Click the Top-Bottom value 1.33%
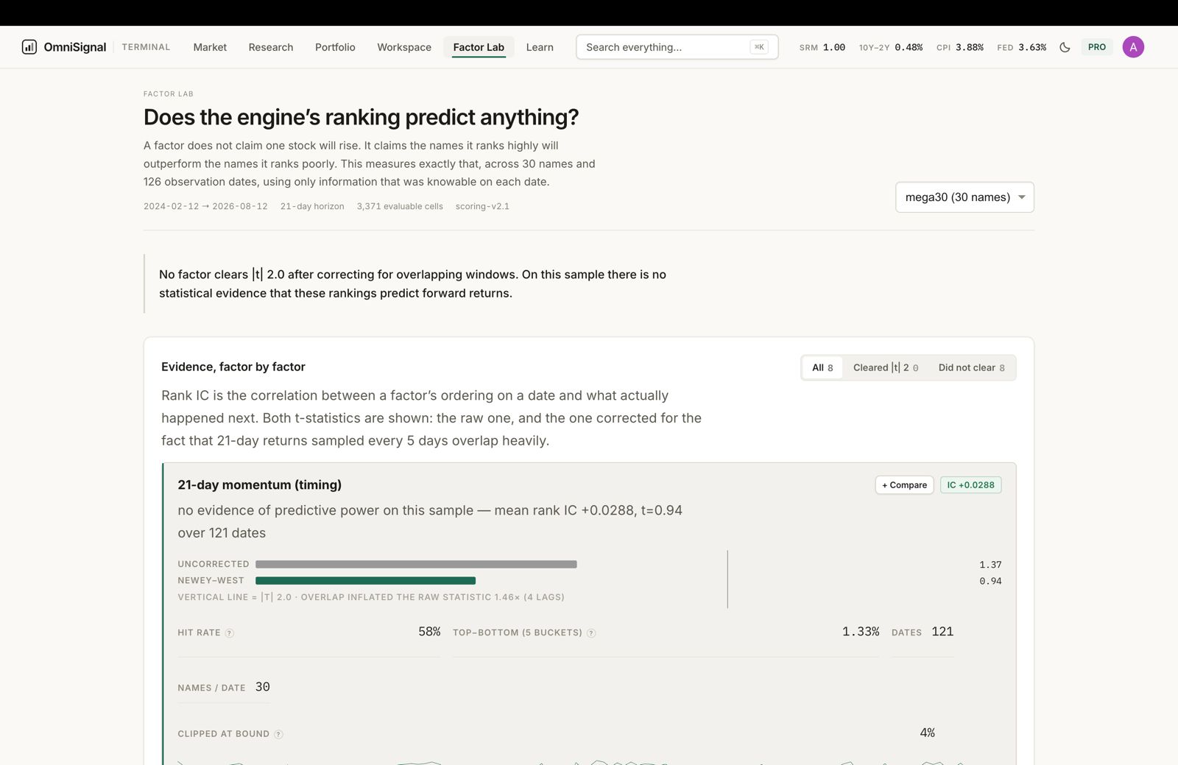The image size is (1178, 765). [x=861, y=632]
